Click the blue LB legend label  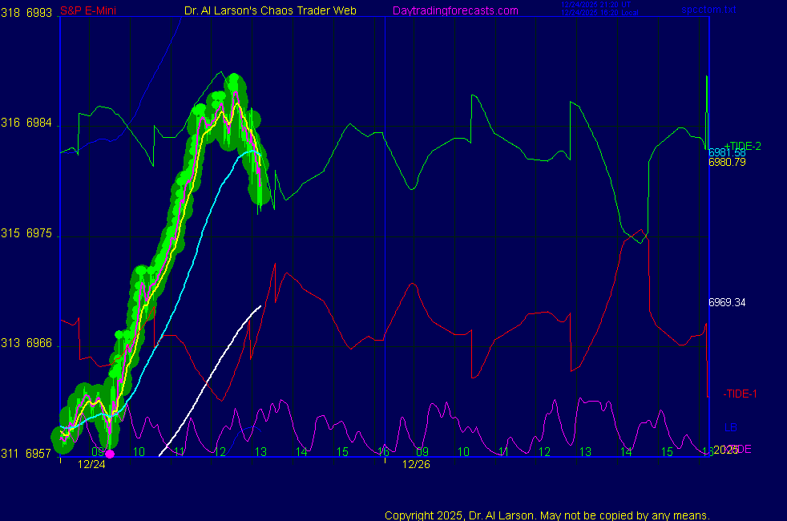[731, 427]
